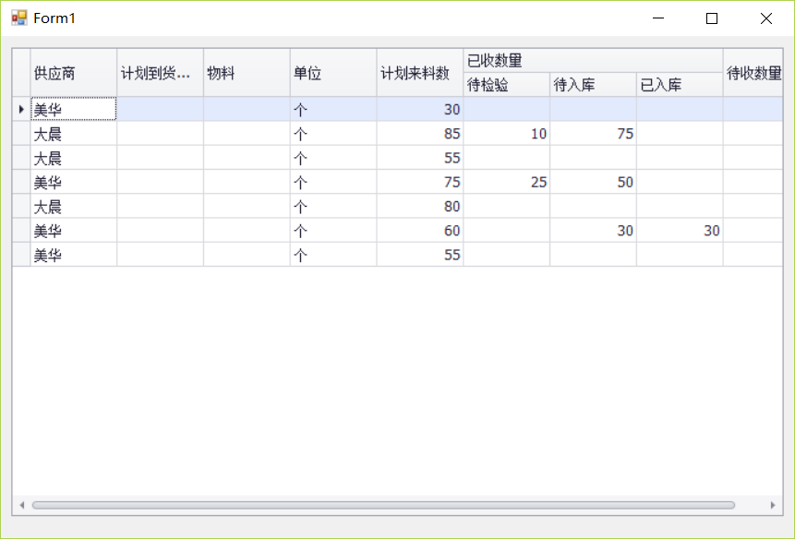Click the 物料 column header
The width and height of the screenshot is (795, 539).
[x=247, y=73]
